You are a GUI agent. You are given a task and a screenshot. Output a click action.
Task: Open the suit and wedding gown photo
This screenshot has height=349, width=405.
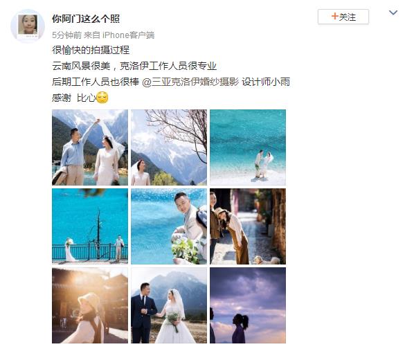[169, 305]
